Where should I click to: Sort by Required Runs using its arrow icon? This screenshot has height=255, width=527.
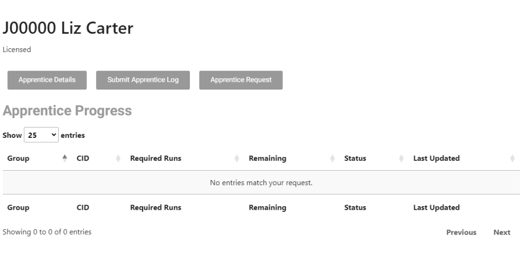(237, 158)
